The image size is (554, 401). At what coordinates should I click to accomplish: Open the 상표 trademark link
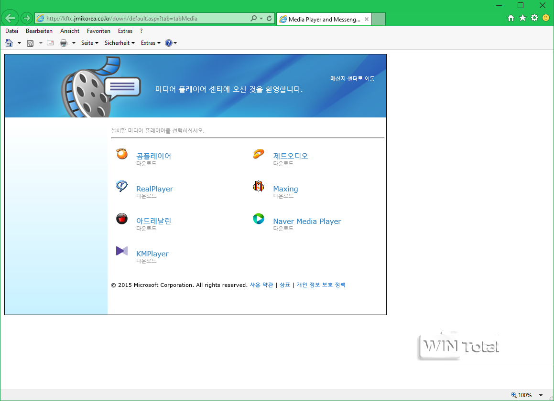point(285,285)
